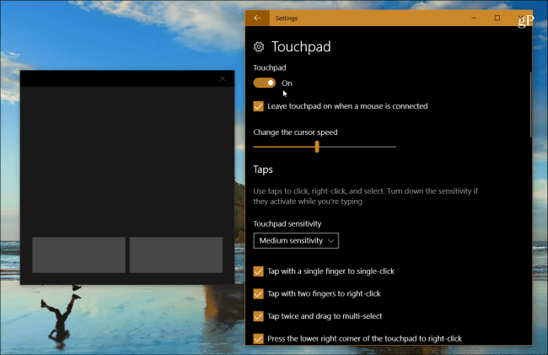Maximize the Settings window

497,18
